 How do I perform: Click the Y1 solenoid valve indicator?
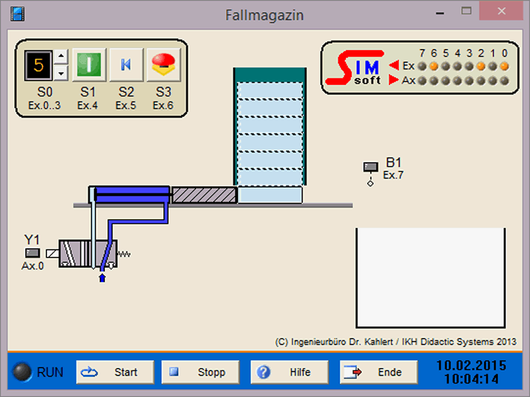point(32,253)
